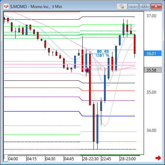Click the 04:15 time axis label
165x165 pixels.
click(32, 159)
